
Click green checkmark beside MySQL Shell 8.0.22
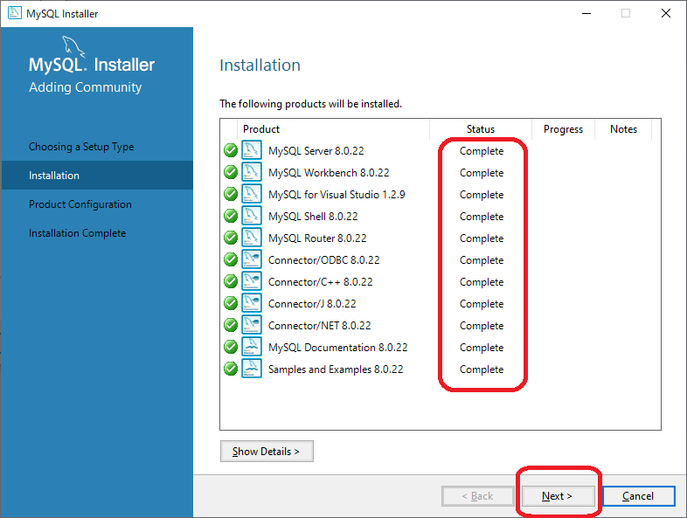[231, 216]
